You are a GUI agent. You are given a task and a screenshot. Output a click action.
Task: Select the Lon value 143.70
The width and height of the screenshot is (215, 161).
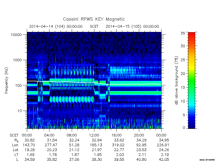[29, 145]
